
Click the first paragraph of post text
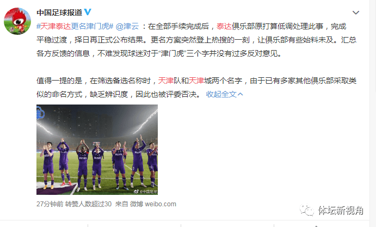pos(196,40)
